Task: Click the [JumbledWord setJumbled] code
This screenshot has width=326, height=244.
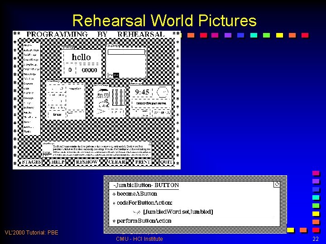Action: (178, 212)
